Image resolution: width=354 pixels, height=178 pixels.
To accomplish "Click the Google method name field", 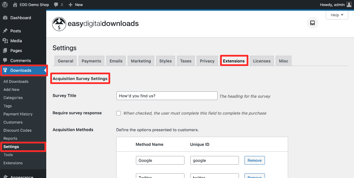I will point(160,160).
